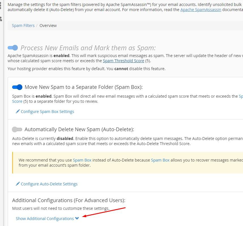The width and height of the screenshot is (243, 226).
Task: Click the Spam Box link before "allows you to recover"
Action: pos(160,160)
